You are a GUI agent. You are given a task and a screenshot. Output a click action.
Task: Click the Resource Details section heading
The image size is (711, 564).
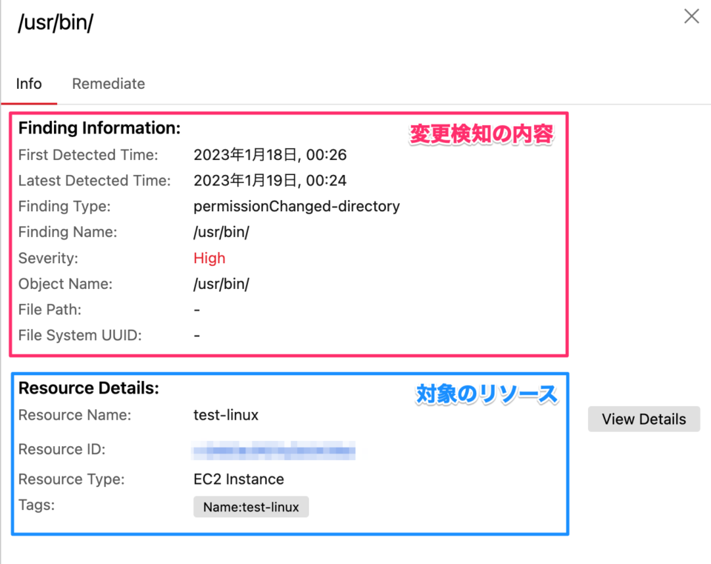(x=87, y=388)
